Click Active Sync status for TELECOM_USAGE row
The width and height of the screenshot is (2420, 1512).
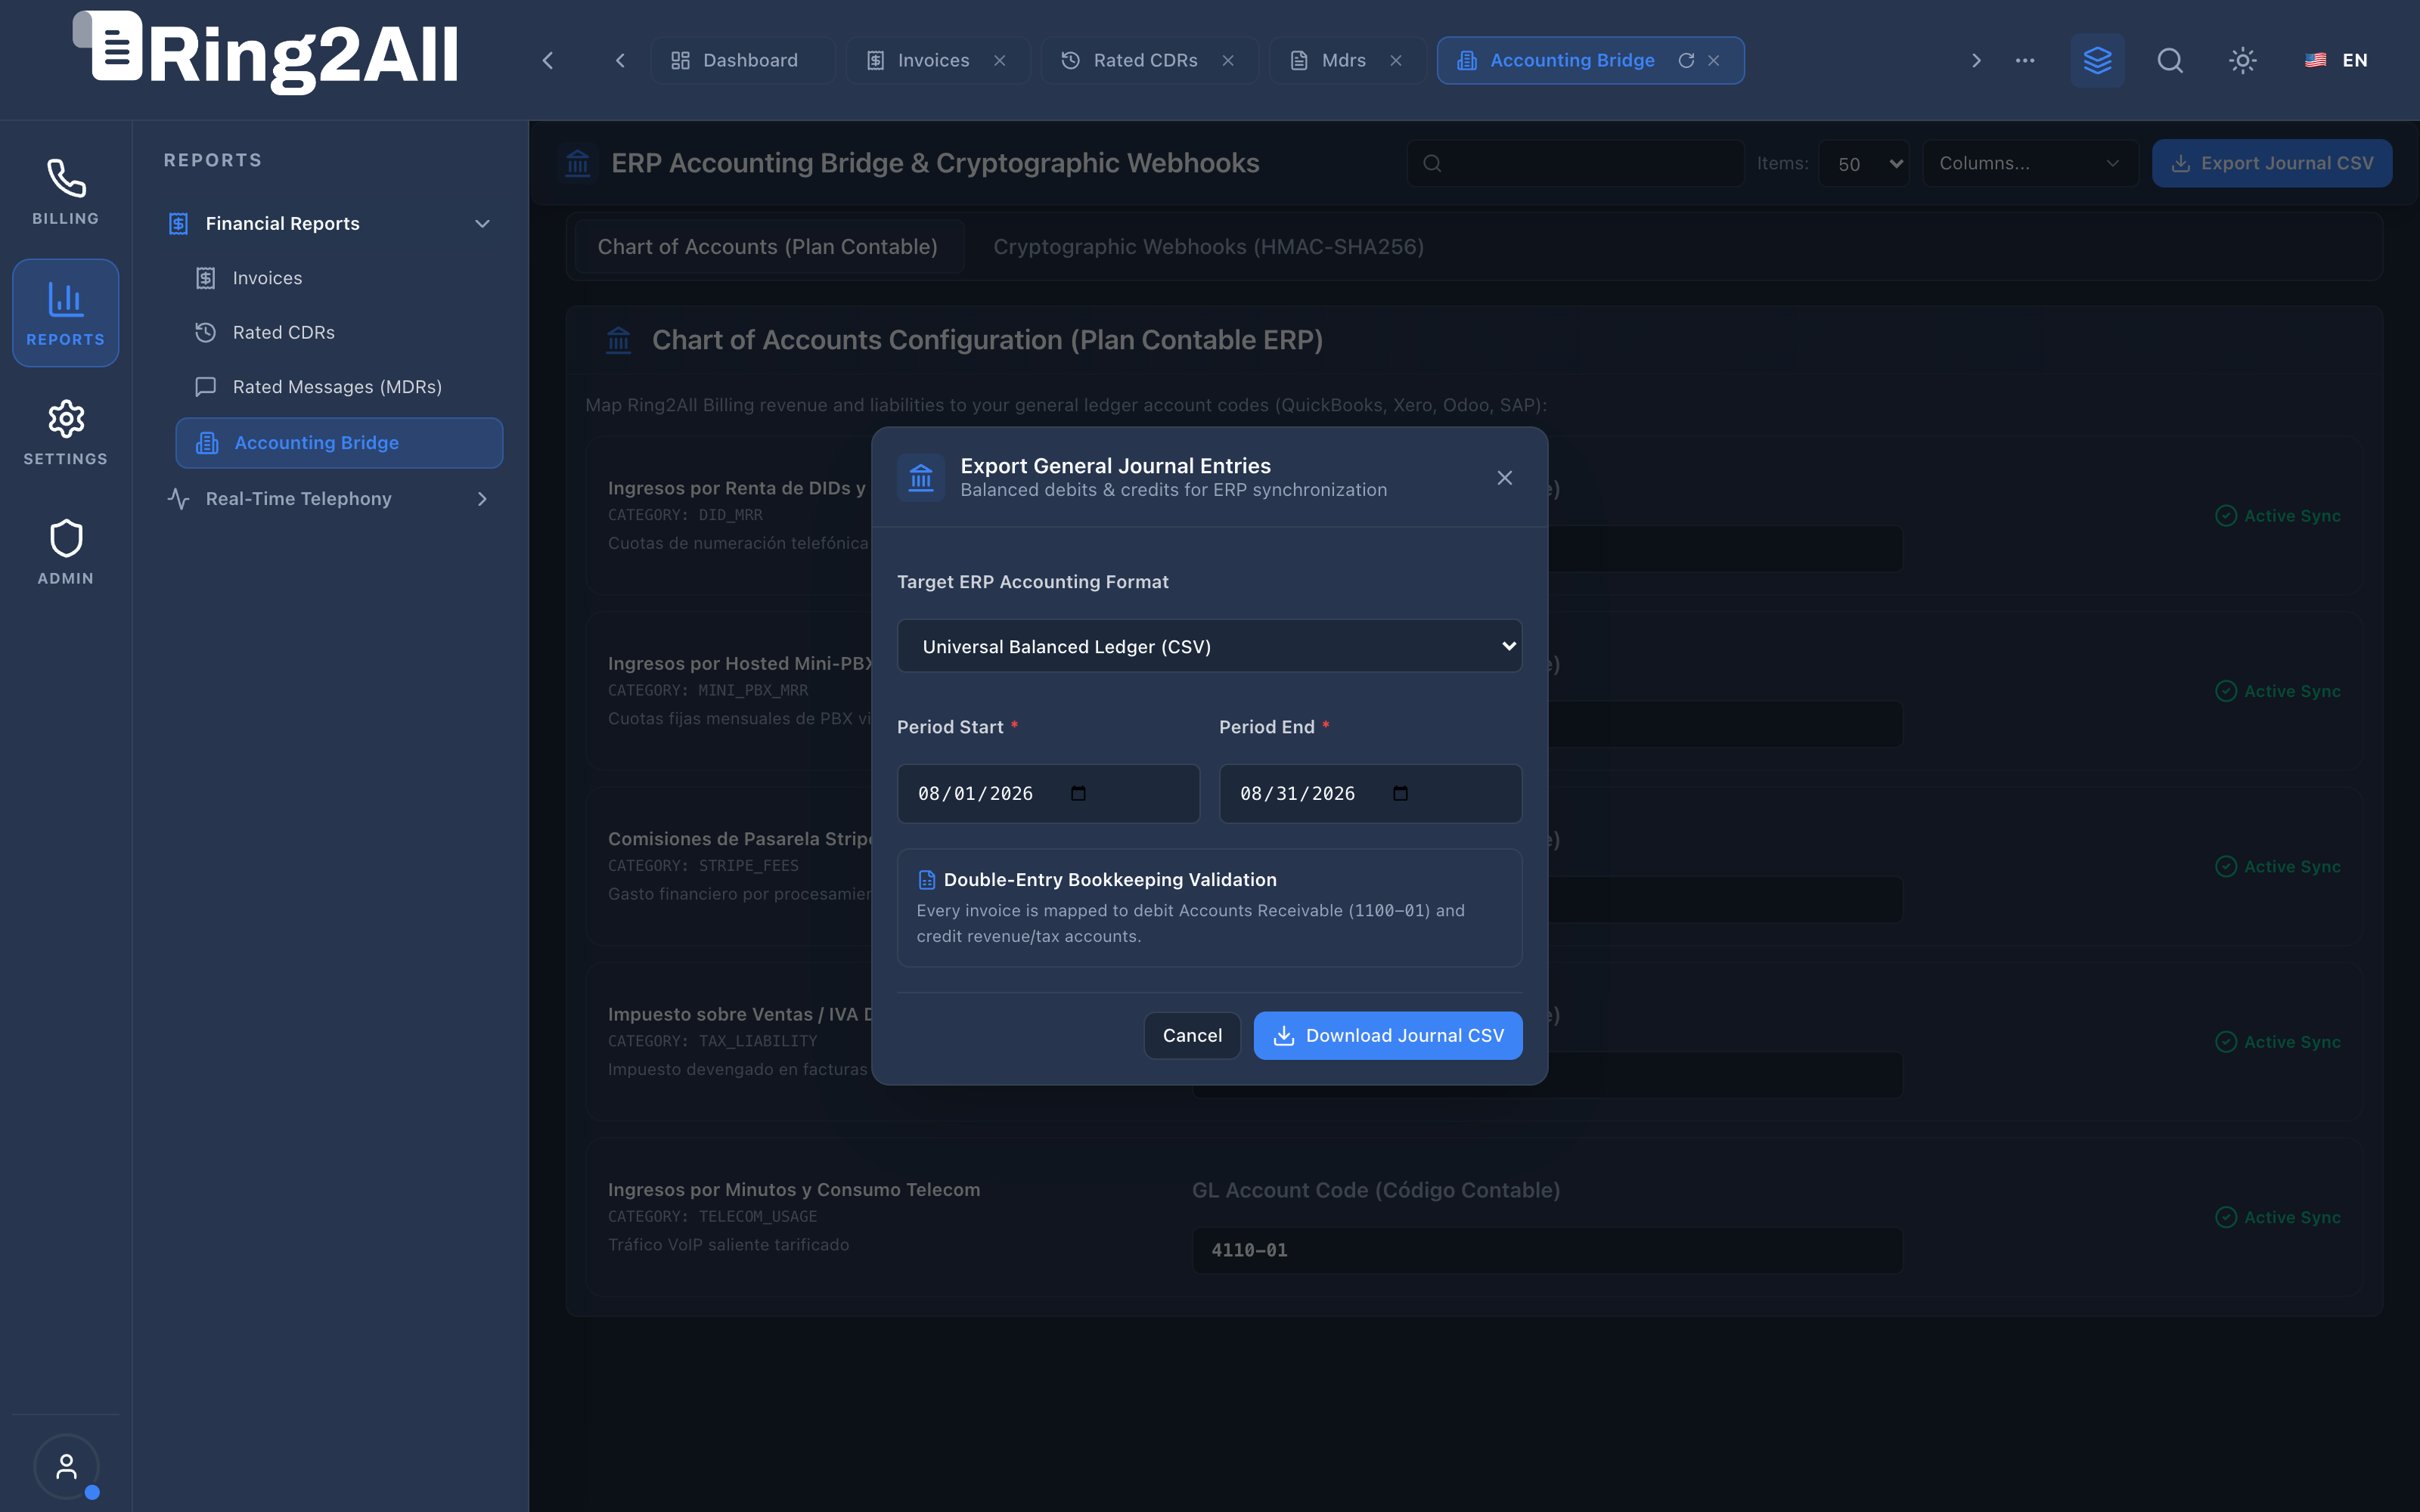click(x=2278, y=1217)
